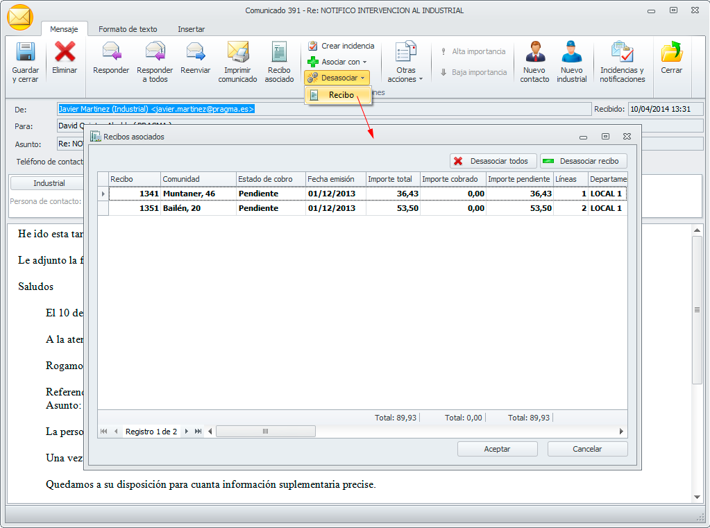Confirm with the Aceptar button
The image size is (710, 528).
[x=497, y=449]
